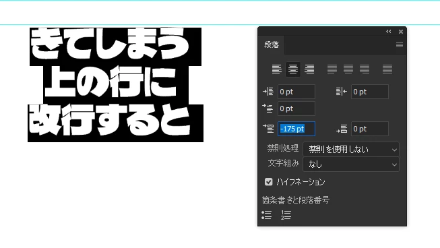Click the space after paragraph icon

point(342,129)
